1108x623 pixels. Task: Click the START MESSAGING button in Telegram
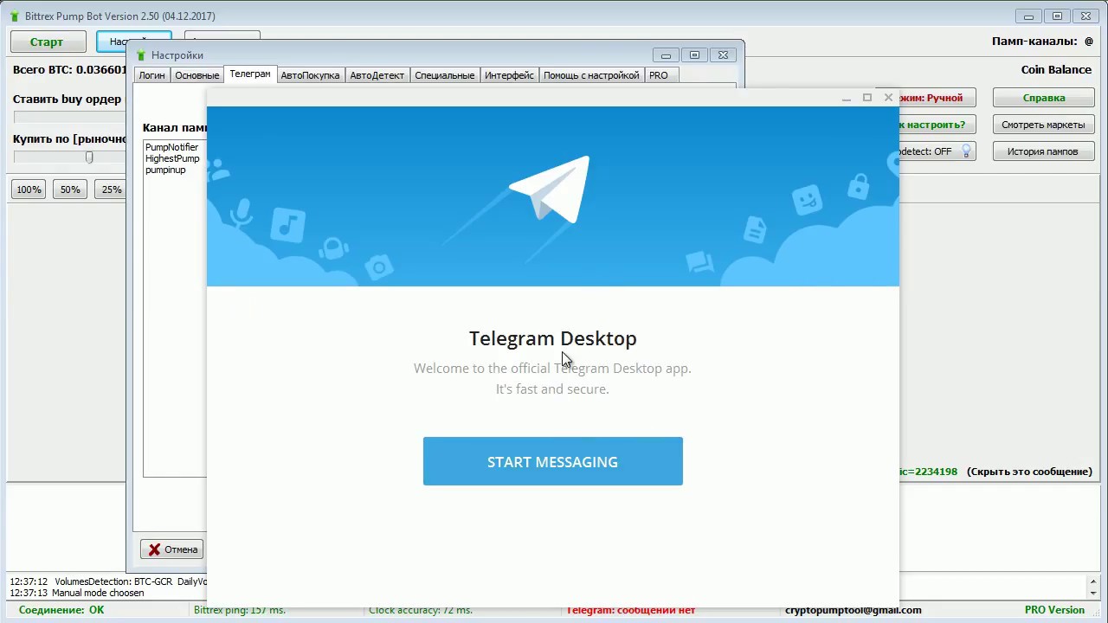click(552, 461)
